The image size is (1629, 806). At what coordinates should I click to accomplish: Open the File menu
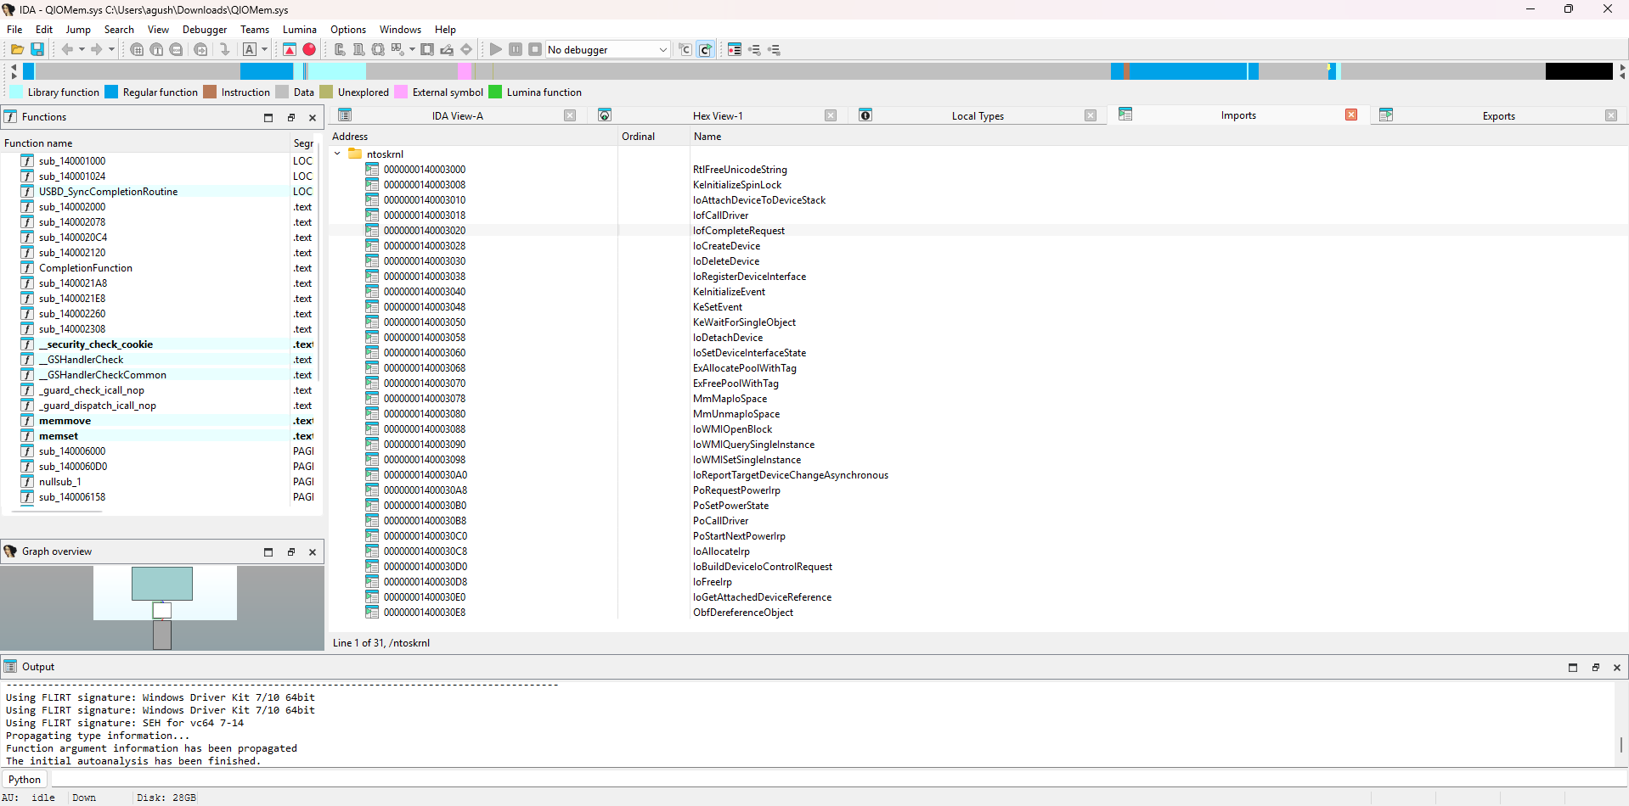click(14, 30)
